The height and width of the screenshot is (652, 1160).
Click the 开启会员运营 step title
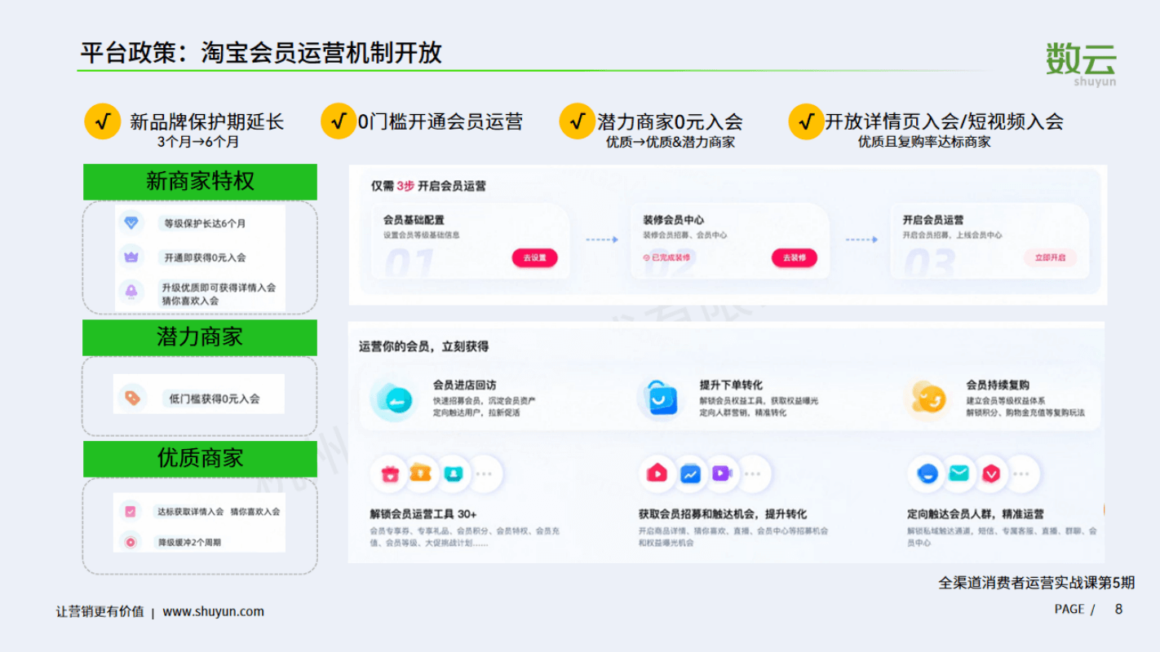coord(933,220)
